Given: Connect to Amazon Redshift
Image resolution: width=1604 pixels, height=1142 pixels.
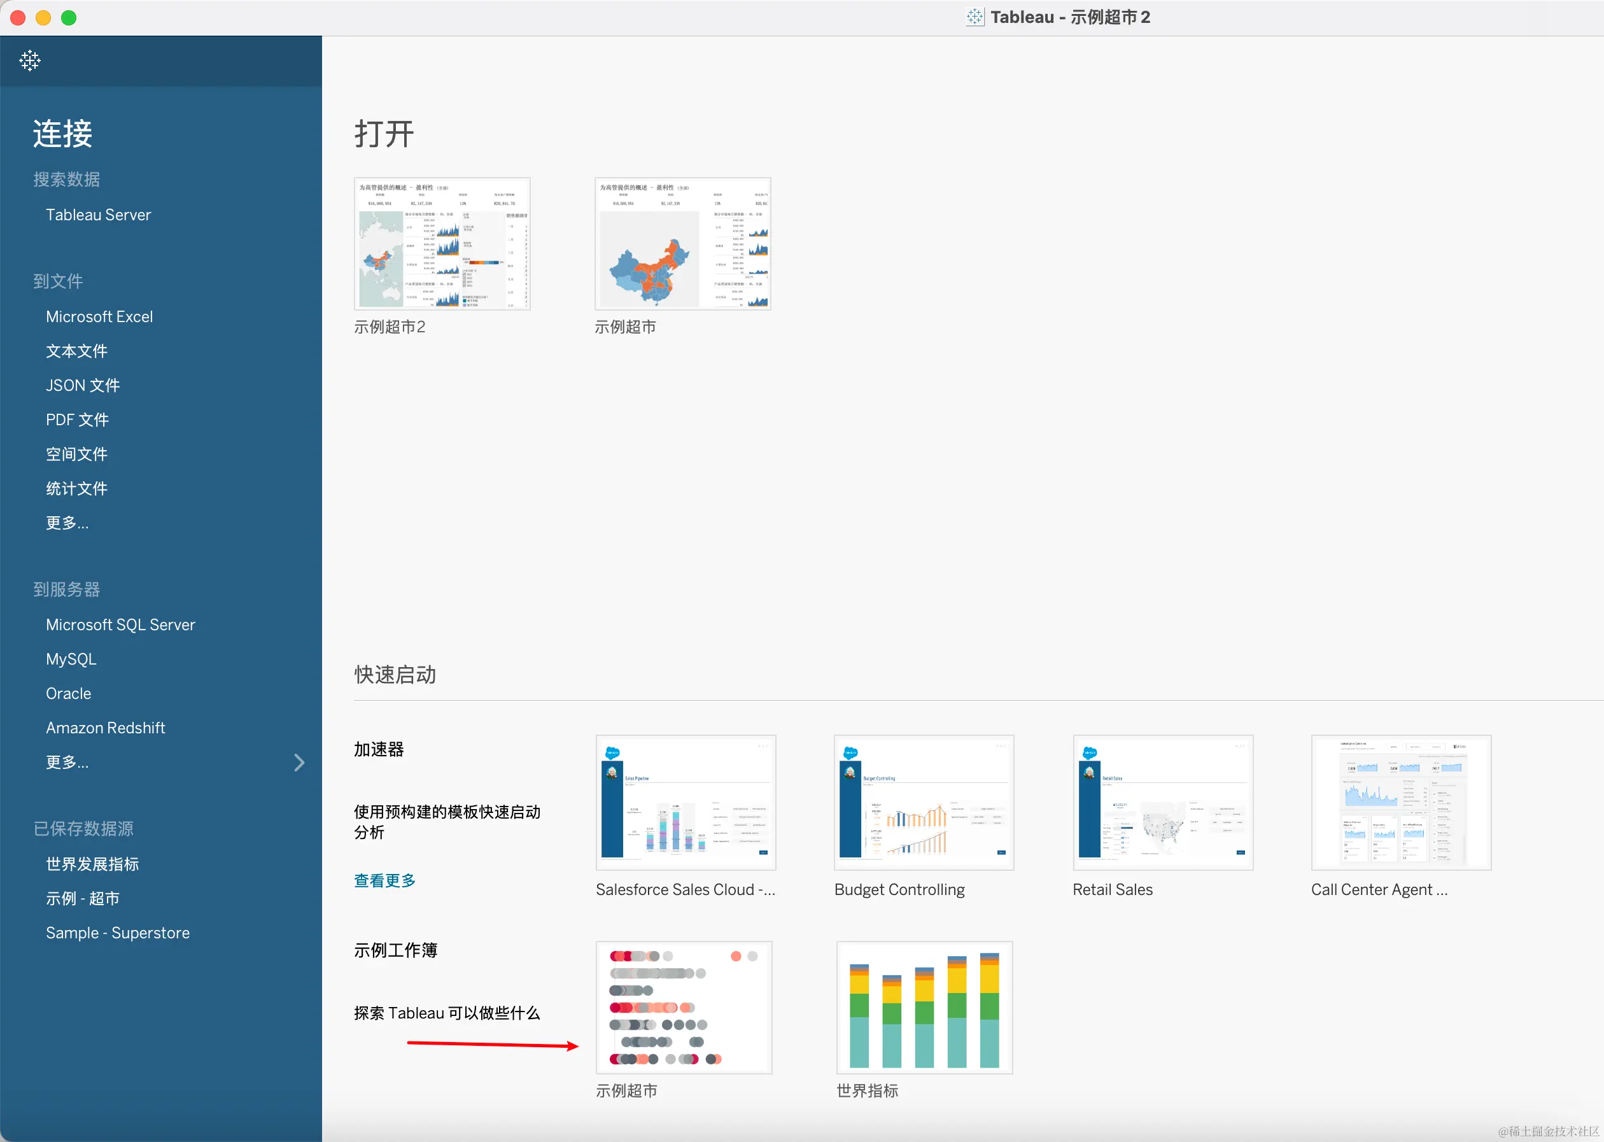Looking at the screenshot, I should tap(106, 728).
